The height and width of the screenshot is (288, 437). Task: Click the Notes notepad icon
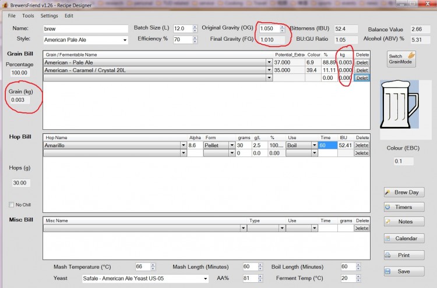(387, 222)
